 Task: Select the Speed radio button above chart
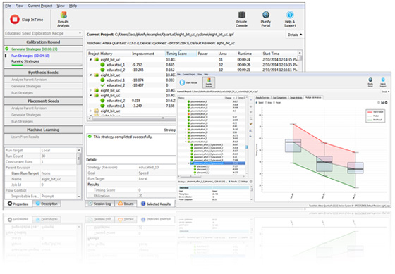[257, 103]
